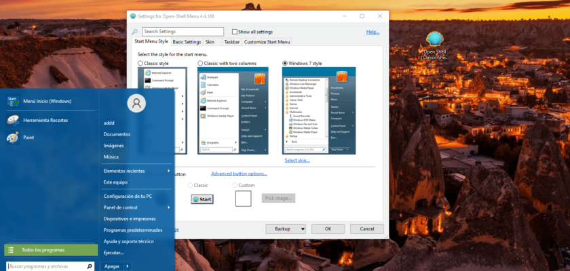Click the user account avatar picture

[x=137, y=103]
